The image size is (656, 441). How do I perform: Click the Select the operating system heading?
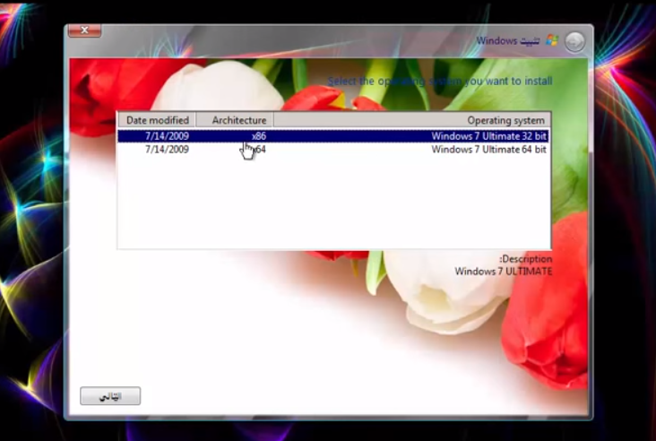pos(440,82)
